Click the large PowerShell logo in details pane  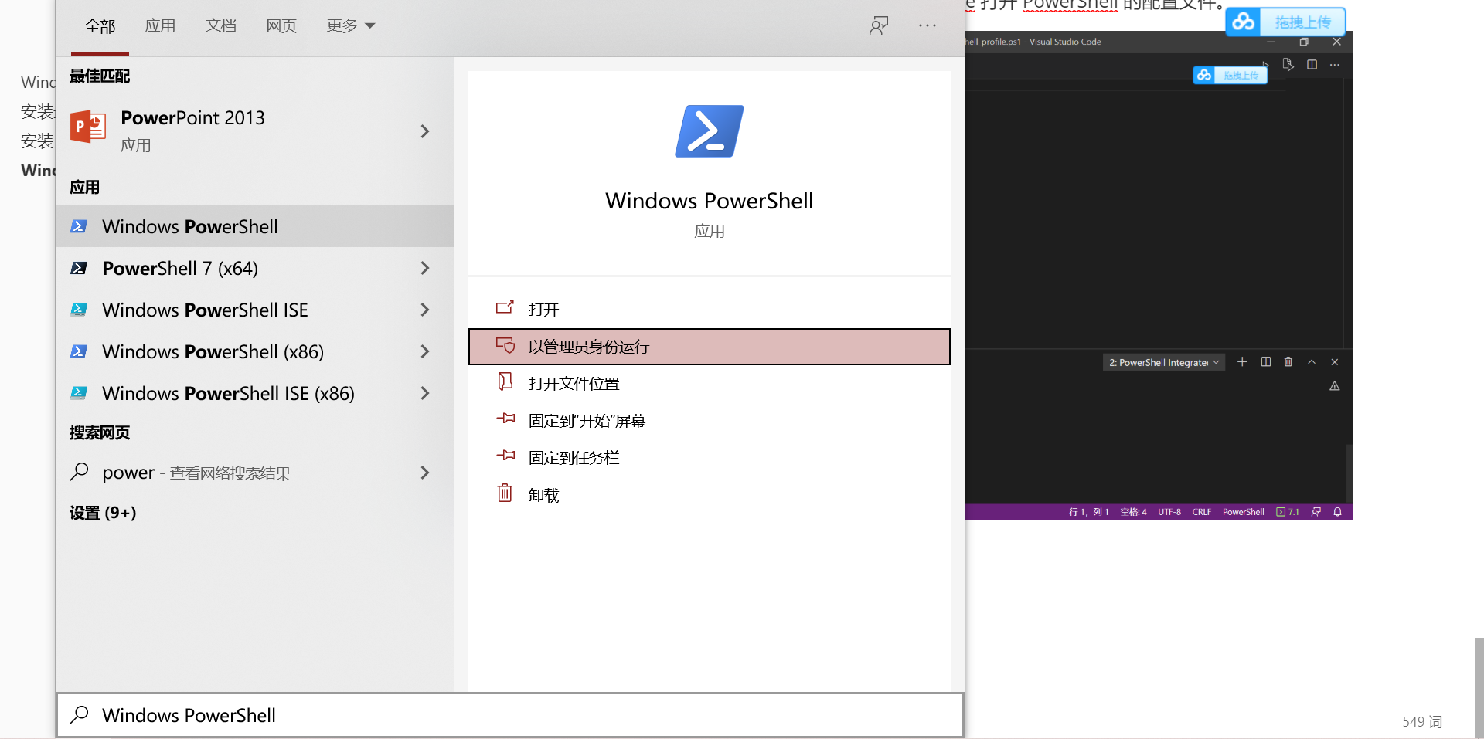pos(710,131)
